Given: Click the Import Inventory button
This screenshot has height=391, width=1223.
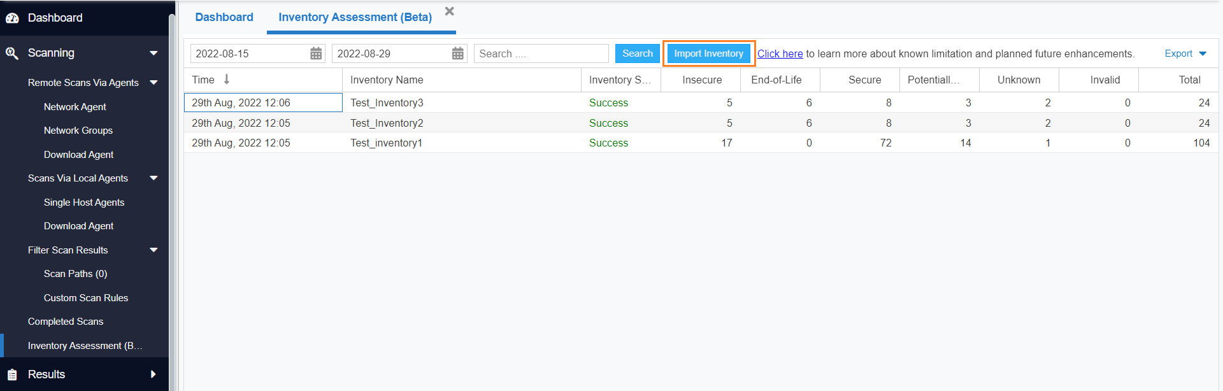Looking at the screenshot, I should click(x=708, y=53).
